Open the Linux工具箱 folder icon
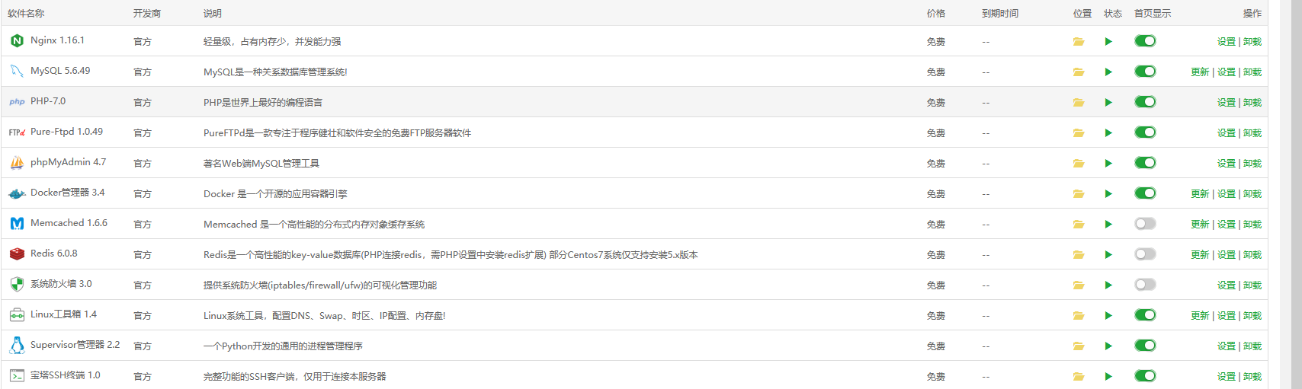Viewport: 1302px width, 389px height. [x=1079, y=315]
